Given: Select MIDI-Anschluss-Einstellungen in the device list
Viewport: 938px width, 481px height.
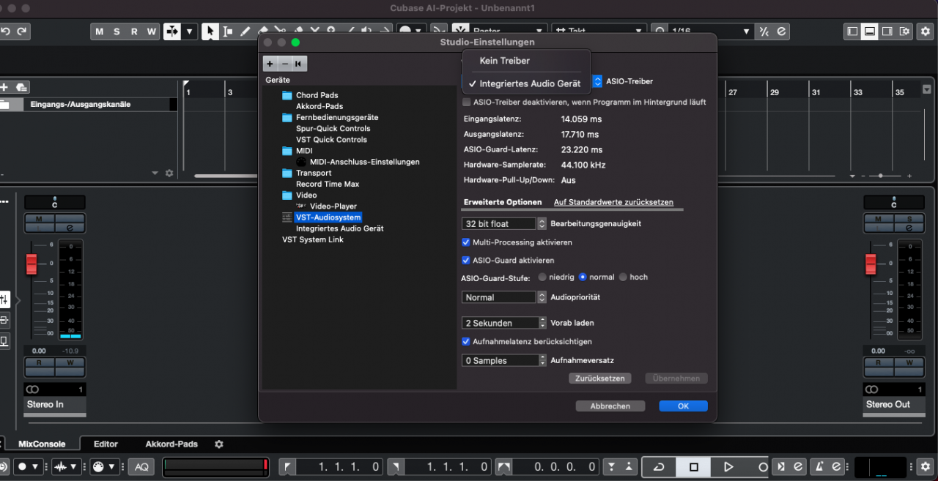Looking at the screenshot, I should (364, 162).
